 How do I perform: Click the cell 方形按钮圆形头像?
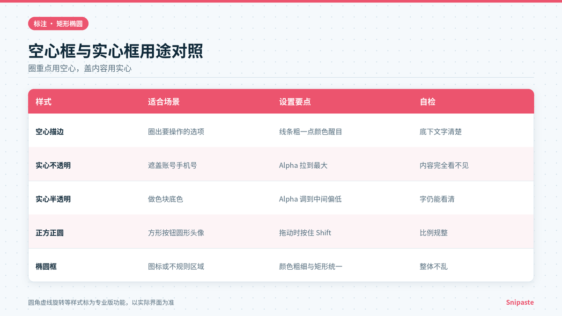(176, 233)
